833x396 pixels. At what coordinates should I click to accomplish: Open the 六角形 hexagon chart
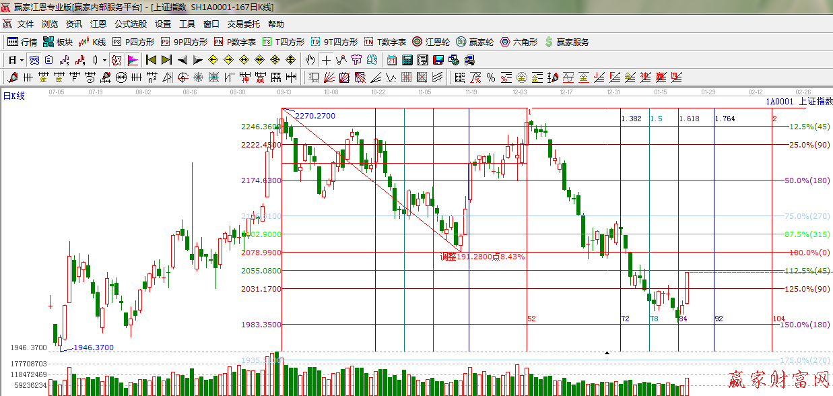tap(519, 42)
